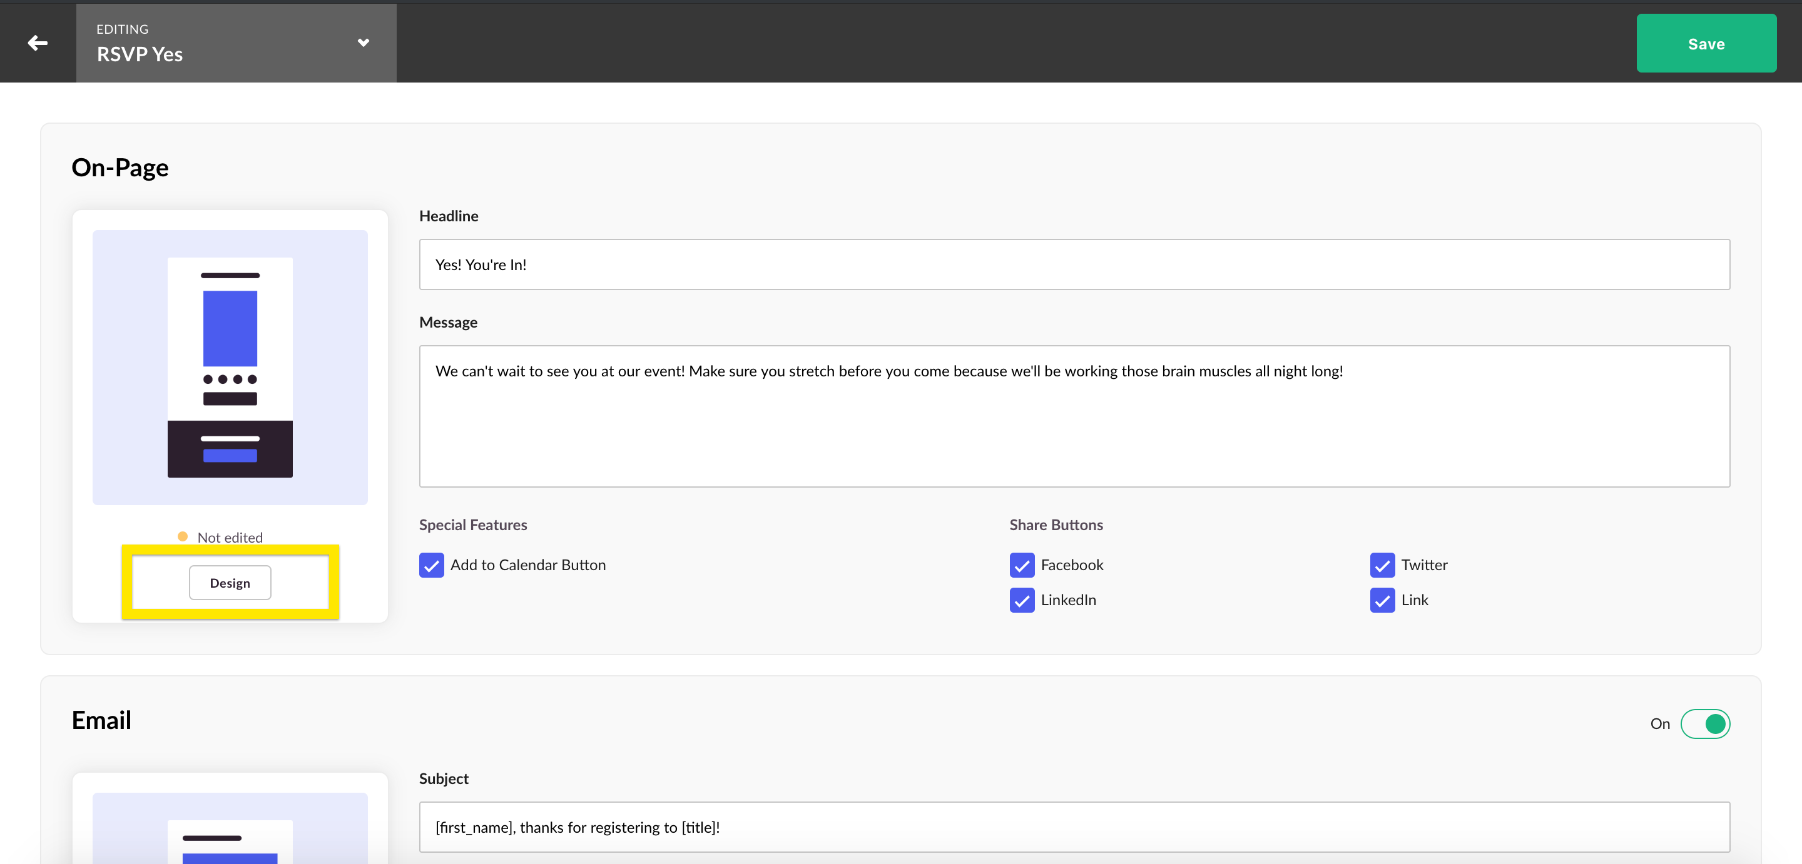
Task: Turn off the Email On toggle
Action: point(1705,723)
